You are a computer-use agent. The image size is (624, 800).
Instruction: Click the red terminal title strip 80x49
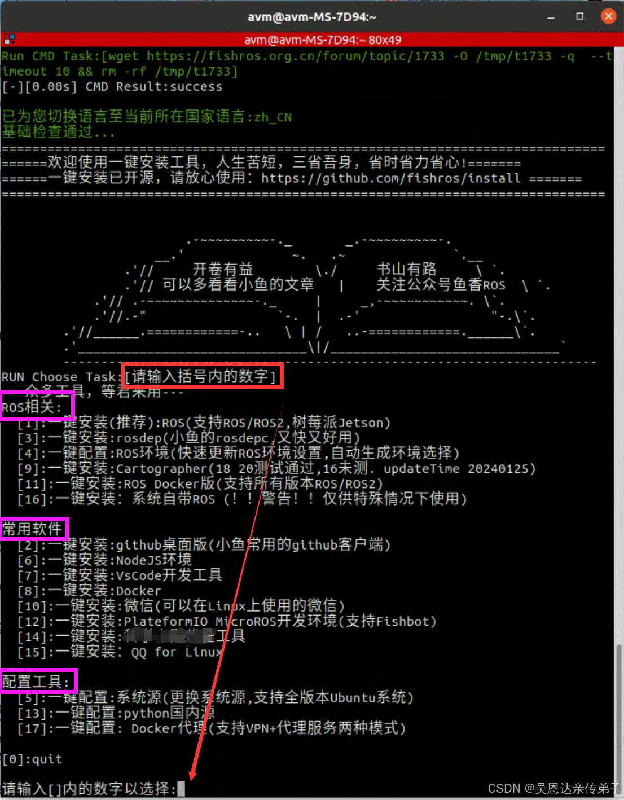click(323, 40)
